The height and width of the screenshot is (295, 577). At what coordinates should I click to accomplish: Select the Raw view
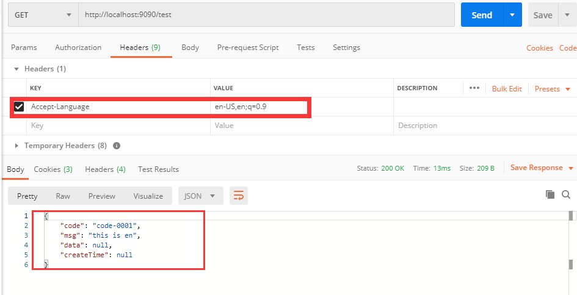coord(63,196)
